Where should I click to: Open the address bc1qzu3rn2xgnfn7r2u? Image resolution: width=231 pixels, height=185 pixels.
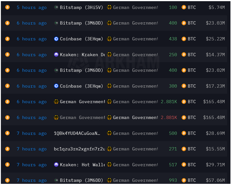79,149
